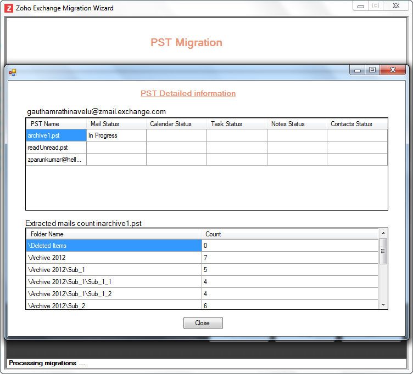Click the Mail Status column header
This screenshot has width=413, height=374.
click(x=116, y=124)
